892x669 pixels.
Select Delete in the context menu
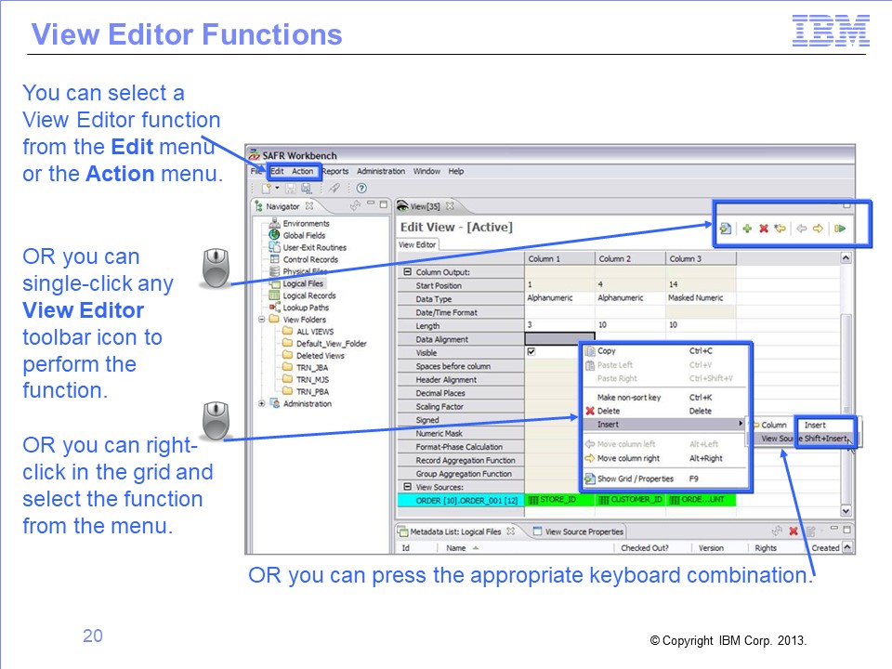[663, 411]
